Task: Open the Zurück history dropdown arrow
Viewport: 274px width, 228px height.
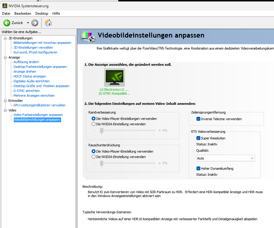Action: [x=28, y=23]
